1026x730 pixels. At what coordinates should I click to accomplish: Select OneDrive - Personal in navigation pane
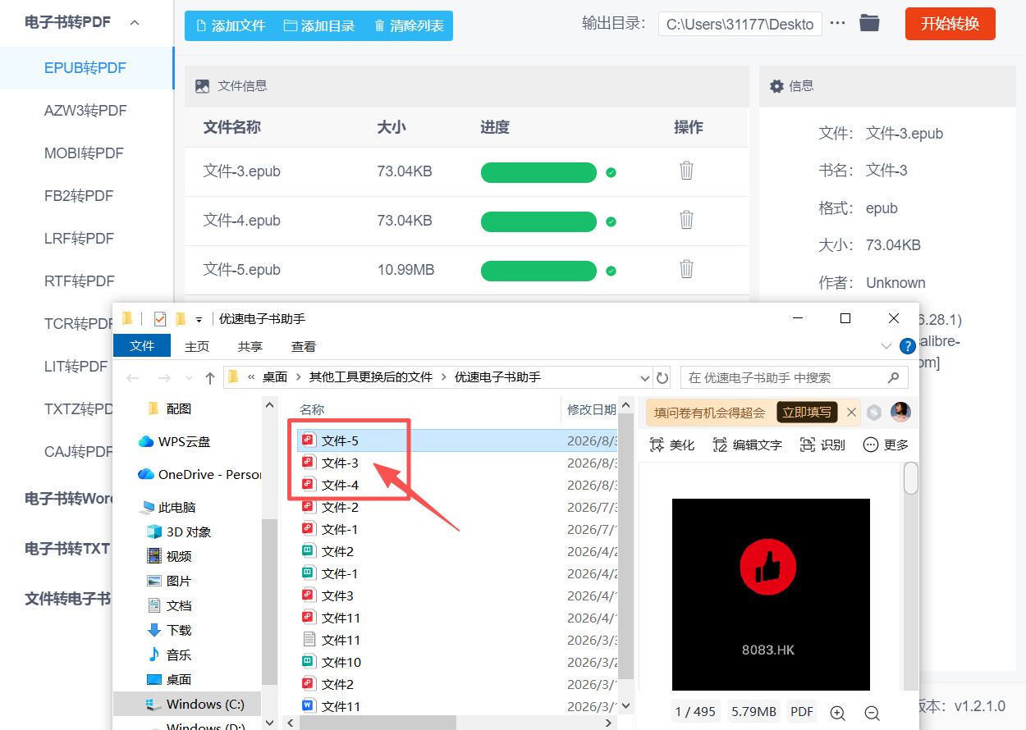198,474
